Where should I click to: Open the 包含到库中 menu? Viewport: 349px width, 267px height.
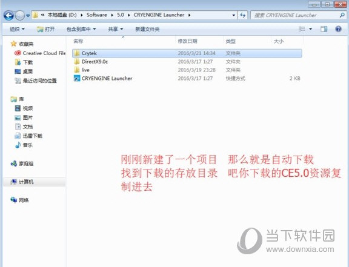81,29
